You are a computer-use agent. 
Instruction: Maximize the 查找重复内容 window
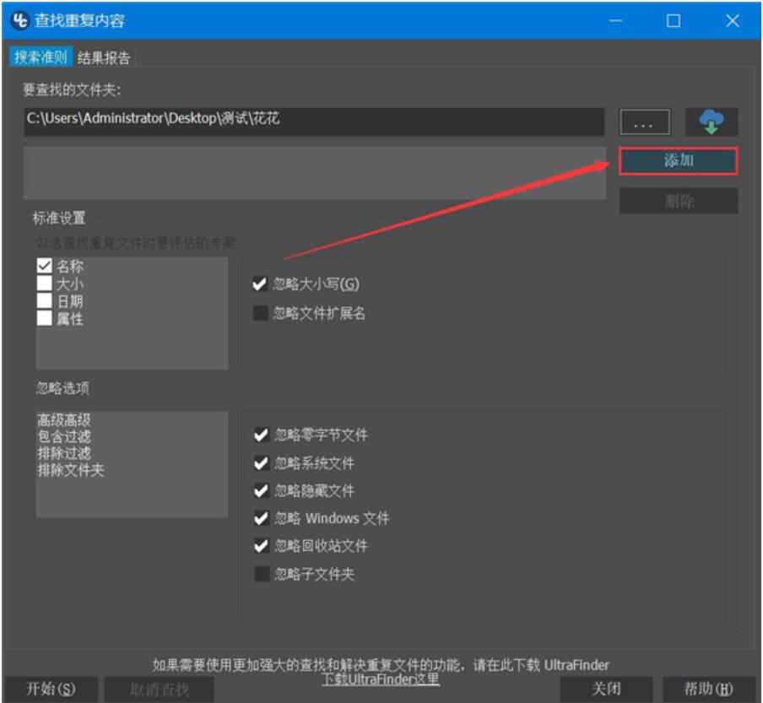(x=673, y=21)
